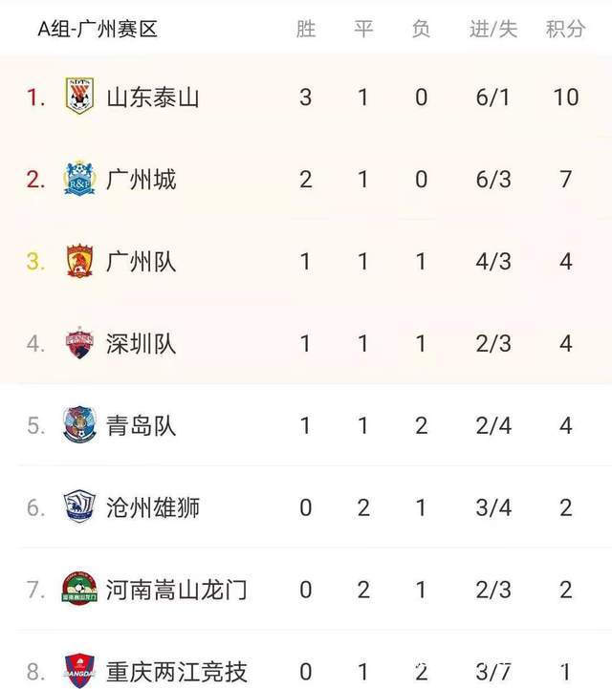Sort by the 积分 points column header
This screenshot has height=689, width=612.
[x=565, y=29]
